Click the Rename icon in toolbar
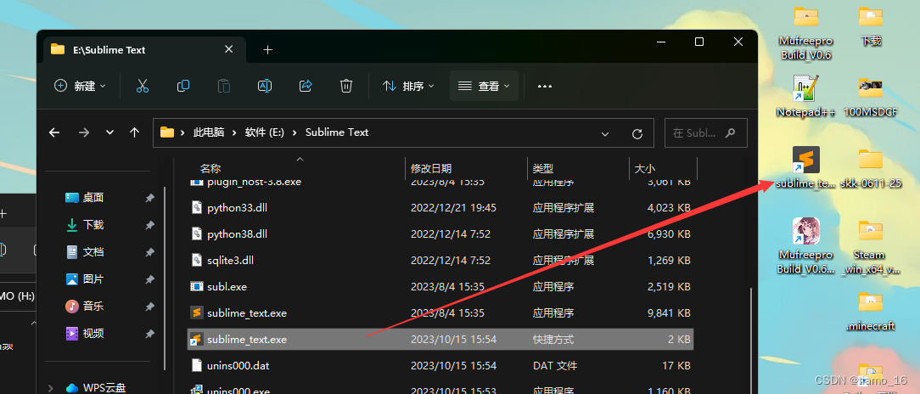 coord(265,86)
